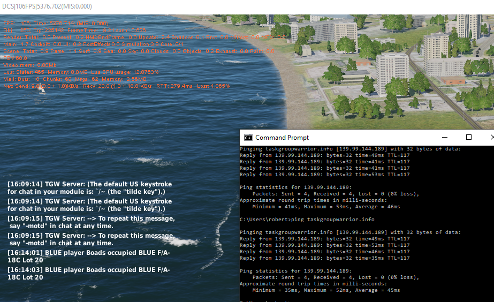494x302 pixels.
Task: Click the first 'Approximate round trip times' line
Action: (313, 200)
